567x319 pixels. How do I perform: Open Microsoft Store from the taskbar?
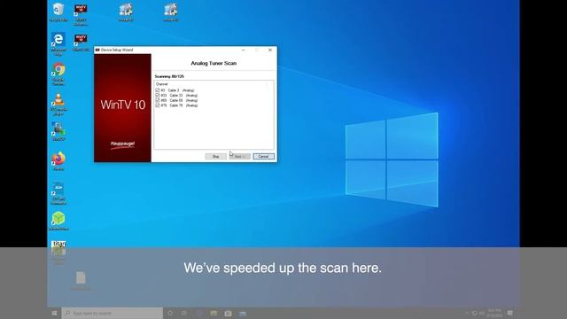pyautogui.click(x=229, y=313)
